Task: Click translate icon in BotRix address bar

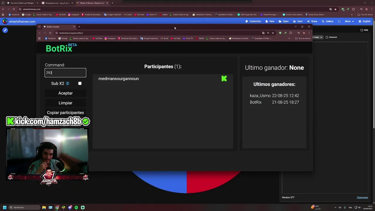Action: [x=263, y=33]
